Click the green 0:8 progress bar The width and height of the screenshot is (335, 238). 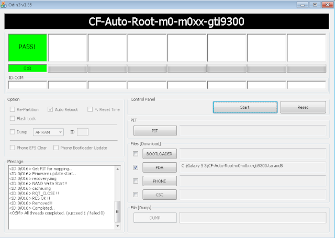[x=27, y=69]
